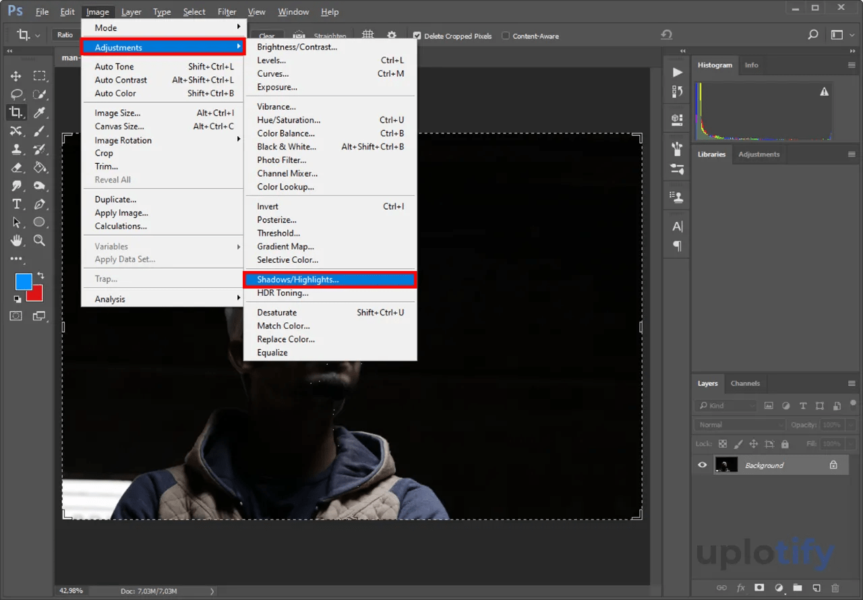Click the Background layer thumbnail
The width and height of the screenshot is (863, 600).
[726, 465]
